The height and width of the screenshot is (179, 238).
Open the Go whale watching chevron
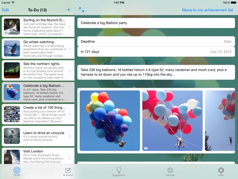click(70, 49)
